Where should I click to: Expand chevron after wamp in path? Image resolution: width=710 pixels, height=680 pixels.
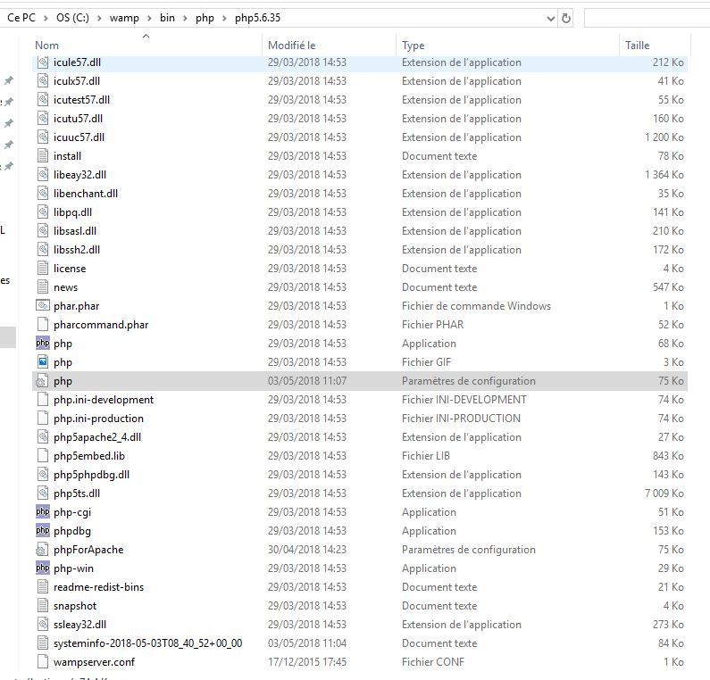(x=149, y=18)
